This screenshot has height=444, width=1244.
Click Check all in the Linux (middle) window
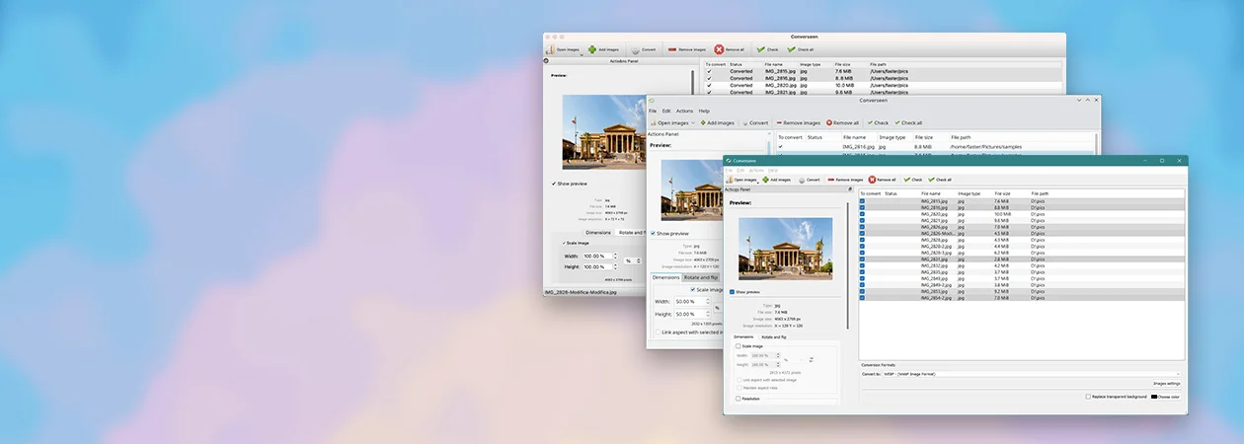pos(908,122)
